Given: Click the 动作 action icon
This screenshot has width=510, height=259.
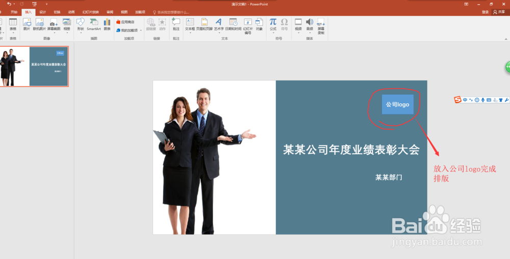Looking at the screenshot, I should click(162, 24).
